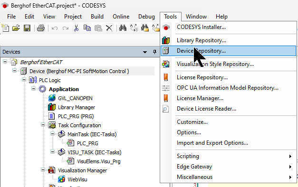Click the OPC UA Information Model sliders icon
This screenshot has height=187, width=298.
point(166,88)
